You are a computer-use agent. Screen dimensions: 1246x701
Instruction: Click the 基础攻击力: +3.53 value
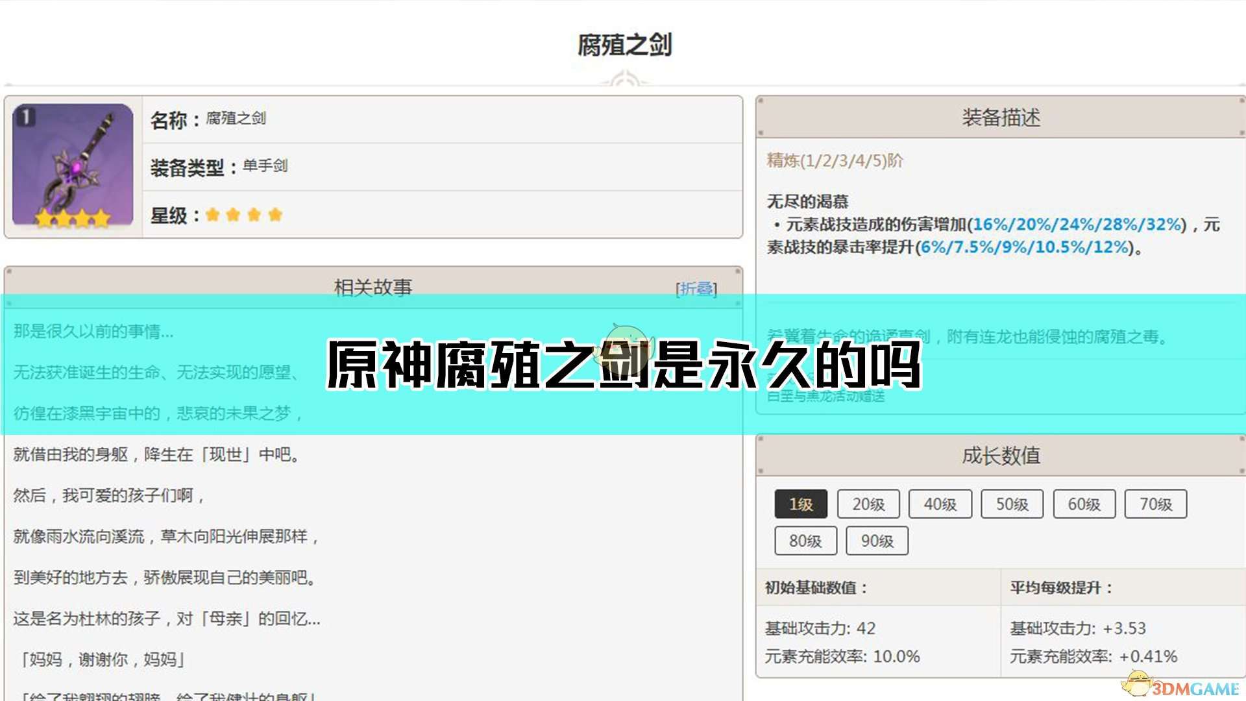point(1078,628)
